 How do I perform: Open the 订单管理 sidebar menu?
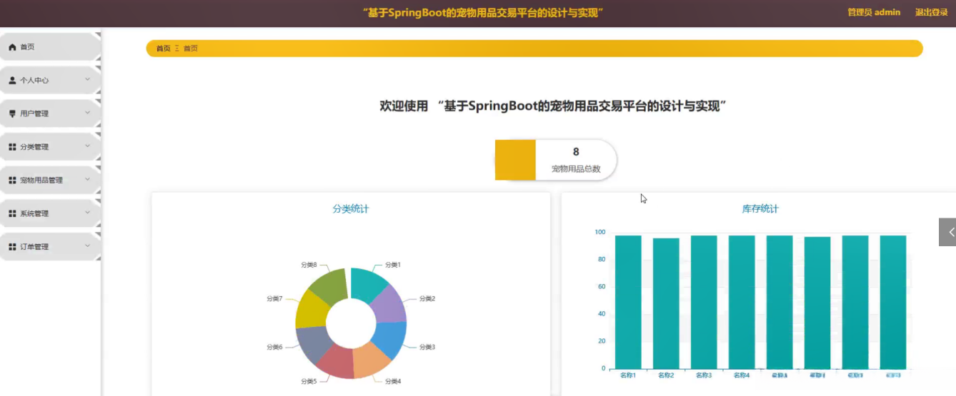tap(50, 247)
